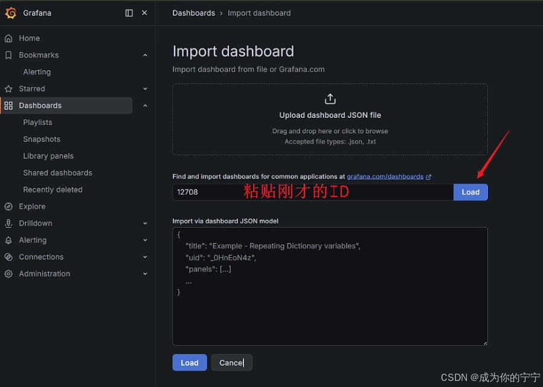This screenshot has width=543, height=387.
Task: Click the Grafana title text
Action: [x=37, y=13]
